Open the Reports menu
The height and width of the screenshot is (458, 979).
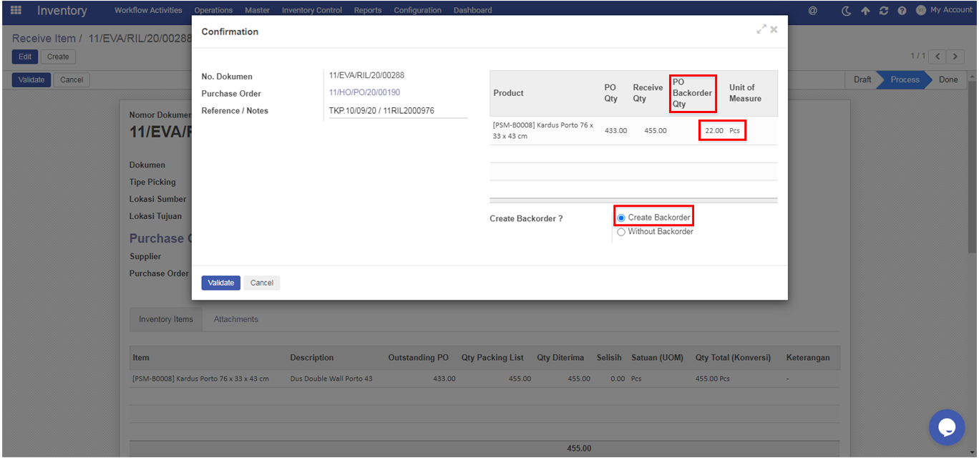coord(367,11)
